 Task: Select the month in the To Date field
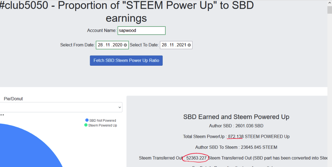[x=172, y=45]
